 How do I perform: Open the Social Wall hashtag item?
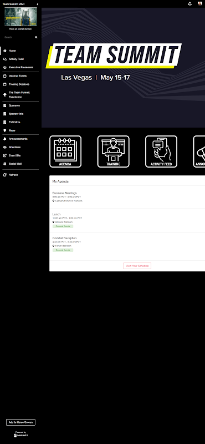pos(19,164)
